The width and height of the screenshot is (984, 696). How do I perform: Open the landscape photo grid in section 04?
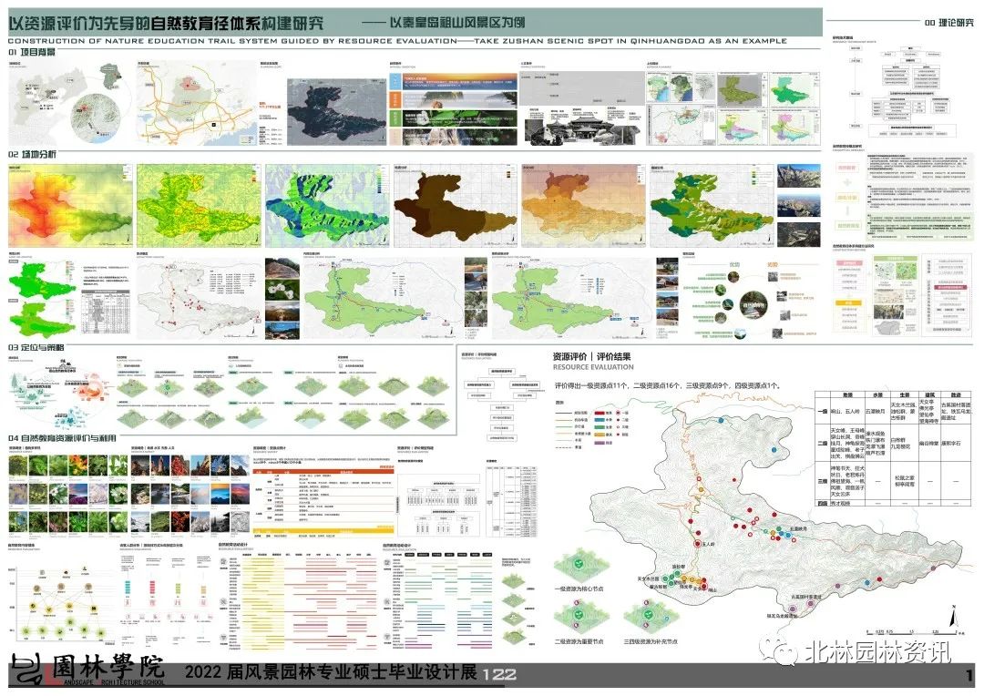click(x=190, y=495)
